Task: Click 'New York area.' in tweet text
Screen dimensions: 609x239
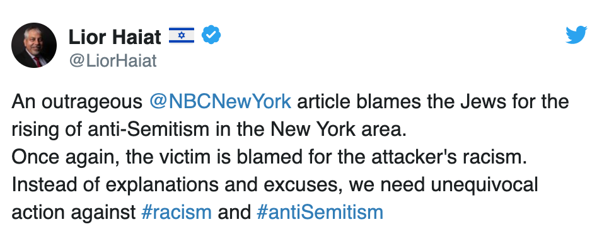Action: pyautogui.click(x=339, y=130)
